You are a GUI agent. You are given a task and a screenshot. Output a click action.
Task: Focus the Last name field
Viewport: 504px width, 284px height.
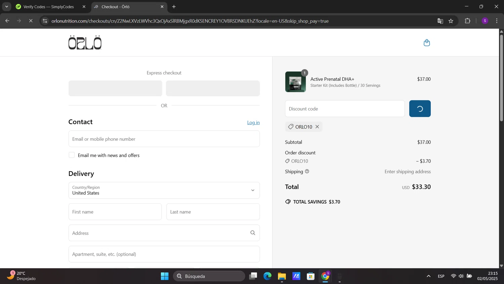point(213,212)
